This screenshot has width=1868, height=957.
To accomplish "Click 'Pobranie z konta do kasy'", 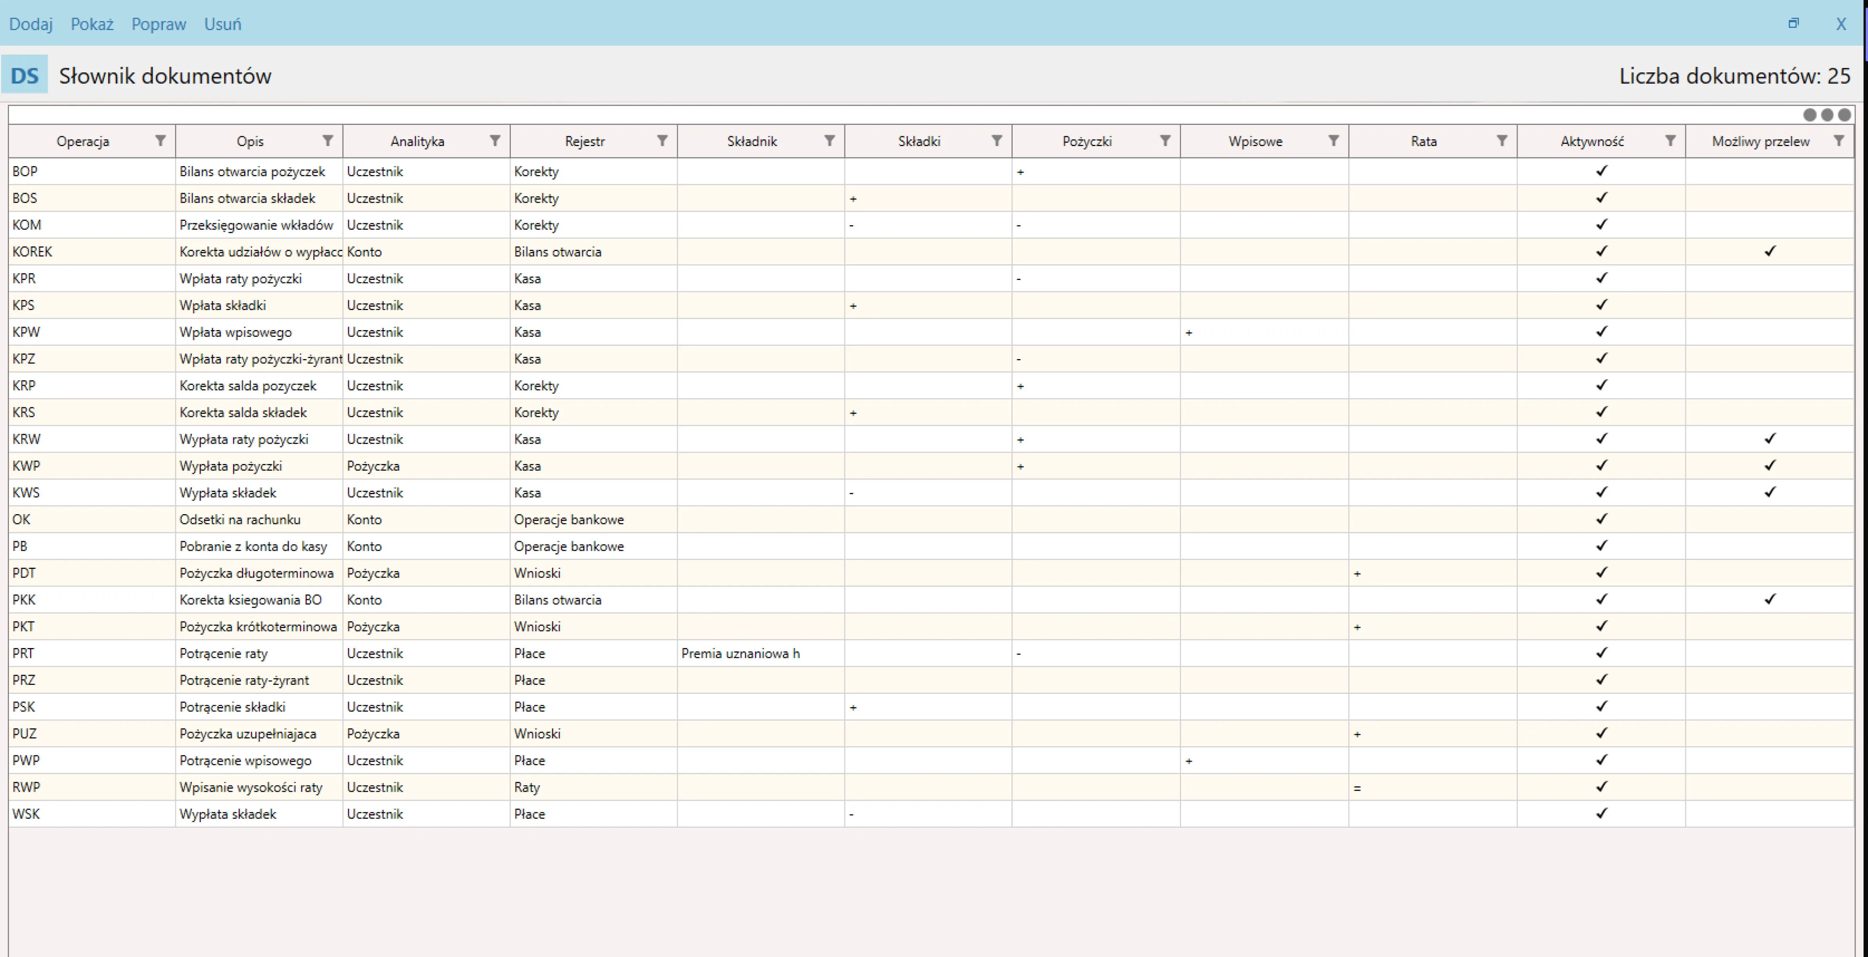I will click(x=253, y=546).
